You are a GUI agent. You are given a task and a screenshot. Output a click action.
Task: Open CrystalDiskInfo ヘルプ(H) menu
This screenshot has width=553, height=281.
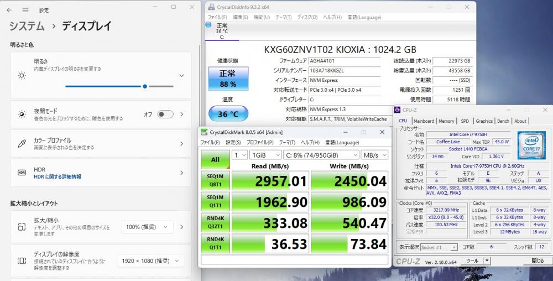(x=332, y=17)
